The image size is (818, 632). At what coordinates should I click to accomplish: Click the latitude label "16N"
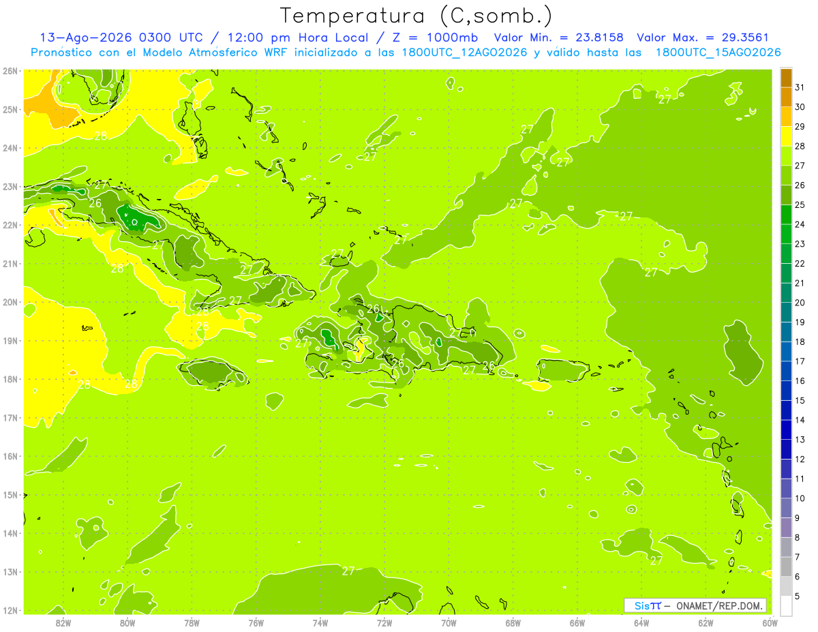10,456
